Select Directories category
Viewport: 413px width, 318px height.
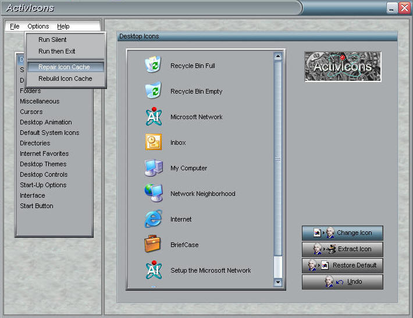(35, 143)
